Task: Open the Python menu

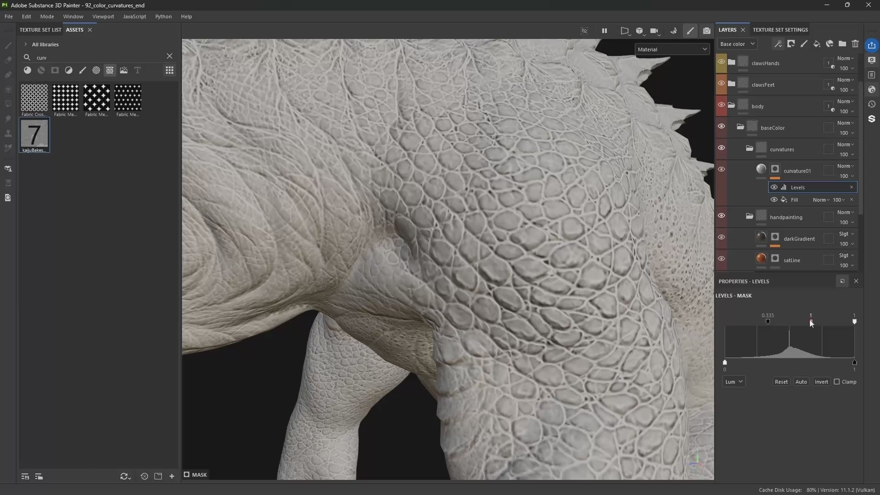Action: (x=163, y=16)
